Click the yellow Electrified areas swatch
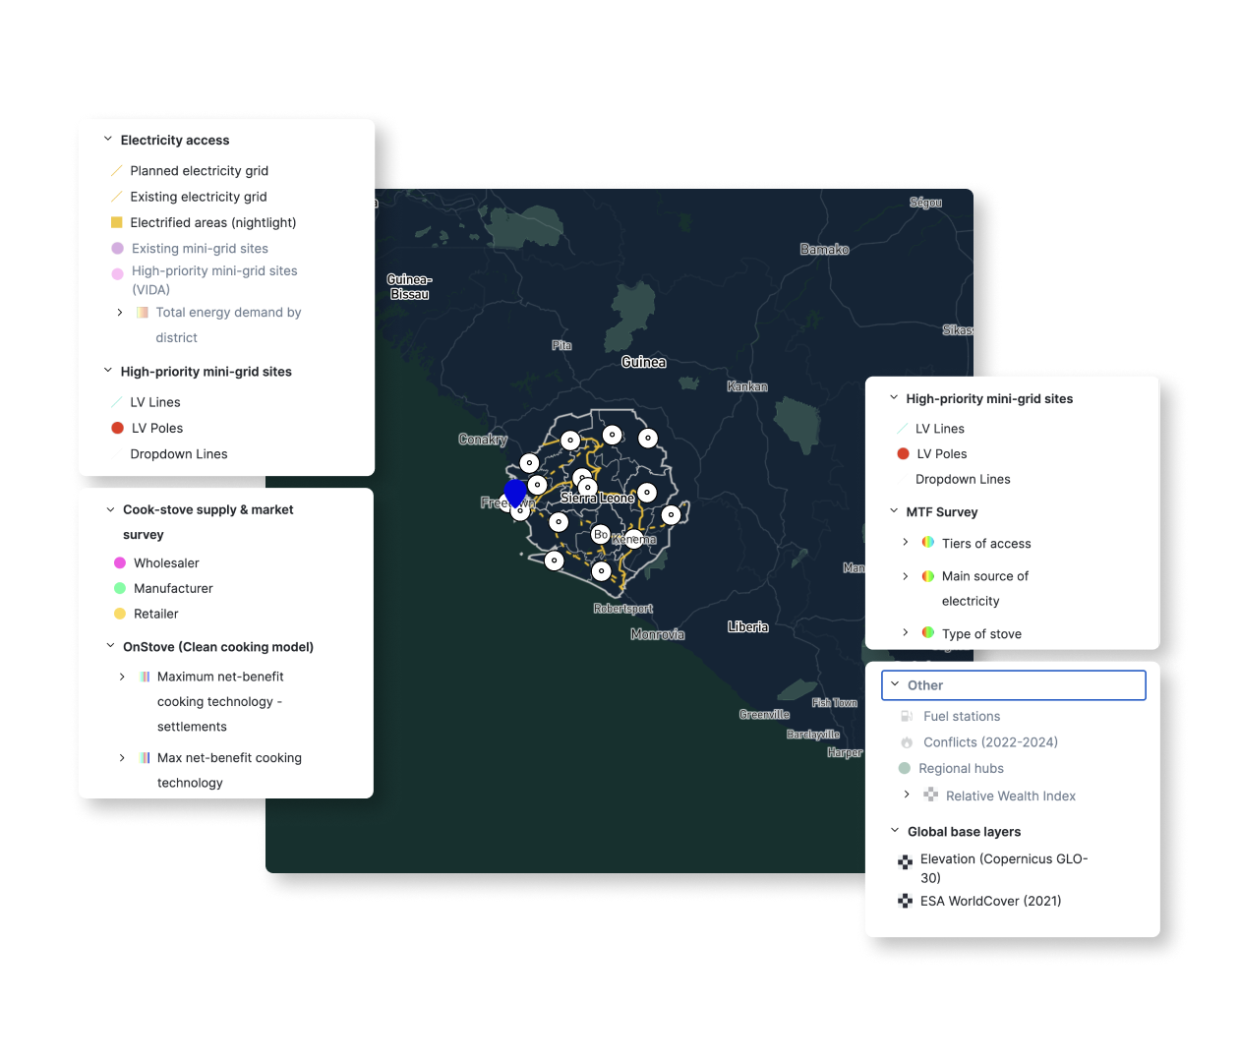This screenshot has height=1062, width=1239. [x=117, y=223]
